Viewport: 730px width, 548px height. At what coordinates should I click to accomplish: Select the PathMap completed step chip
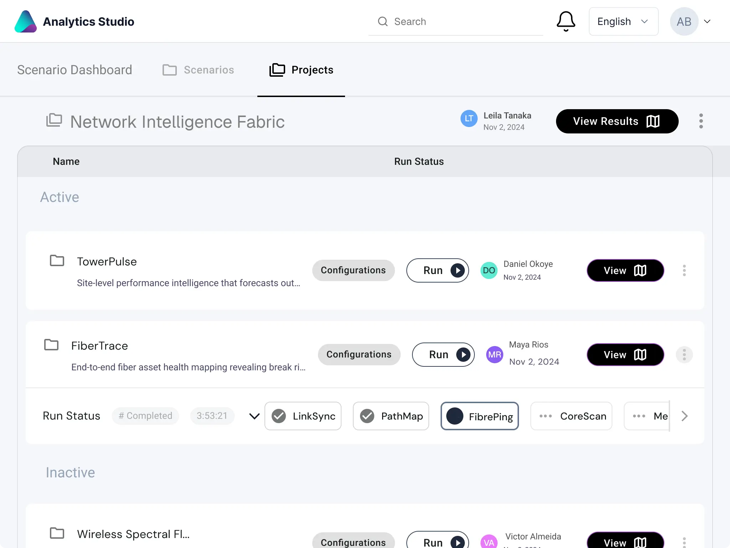click(391, 416)
